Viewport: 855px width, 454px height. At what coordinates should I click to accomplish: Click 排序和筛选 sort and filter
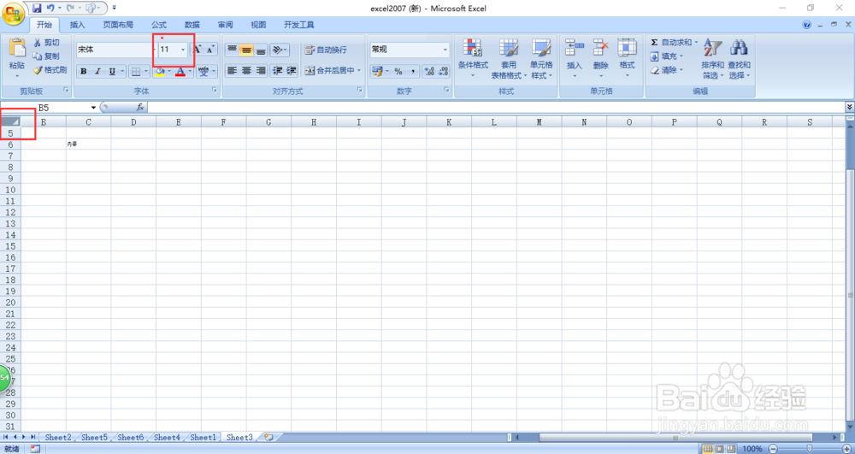pos(711,59)
